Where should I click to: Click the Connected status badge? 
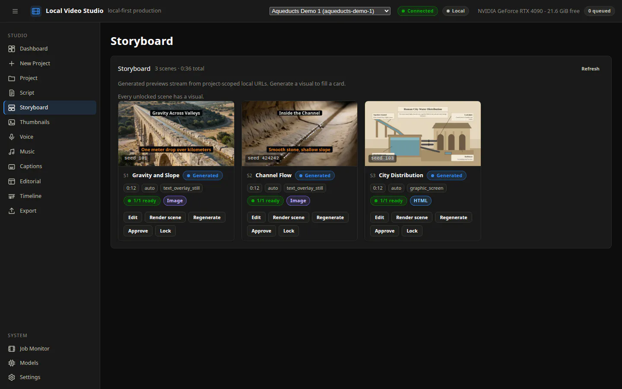(418, 11)
